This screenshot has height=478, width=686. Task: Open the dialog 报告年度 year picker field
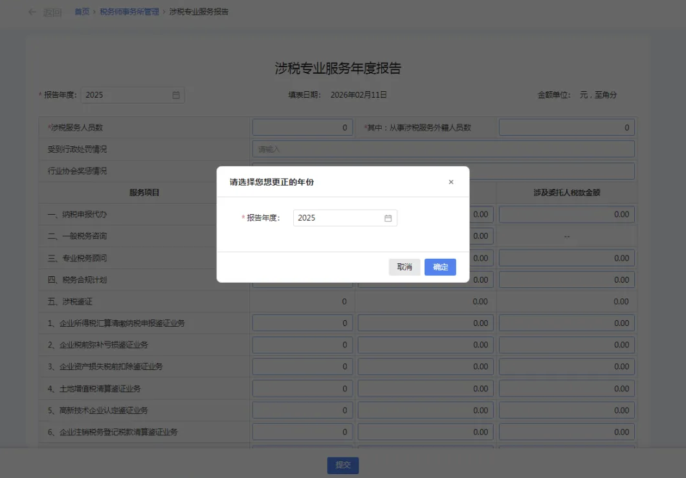[x=345, y=218]
